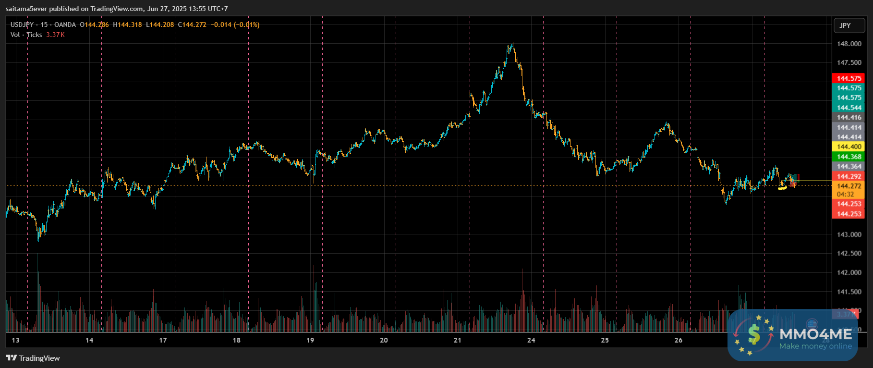Screen dimensions: 873x368
Task: Select the Vol · Ticks indicator legend
Action: click(26, 35)
